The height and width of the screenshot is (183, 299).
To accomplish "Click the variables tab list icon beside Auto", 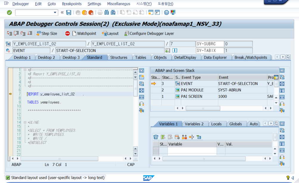I will [x=276, y=124].
